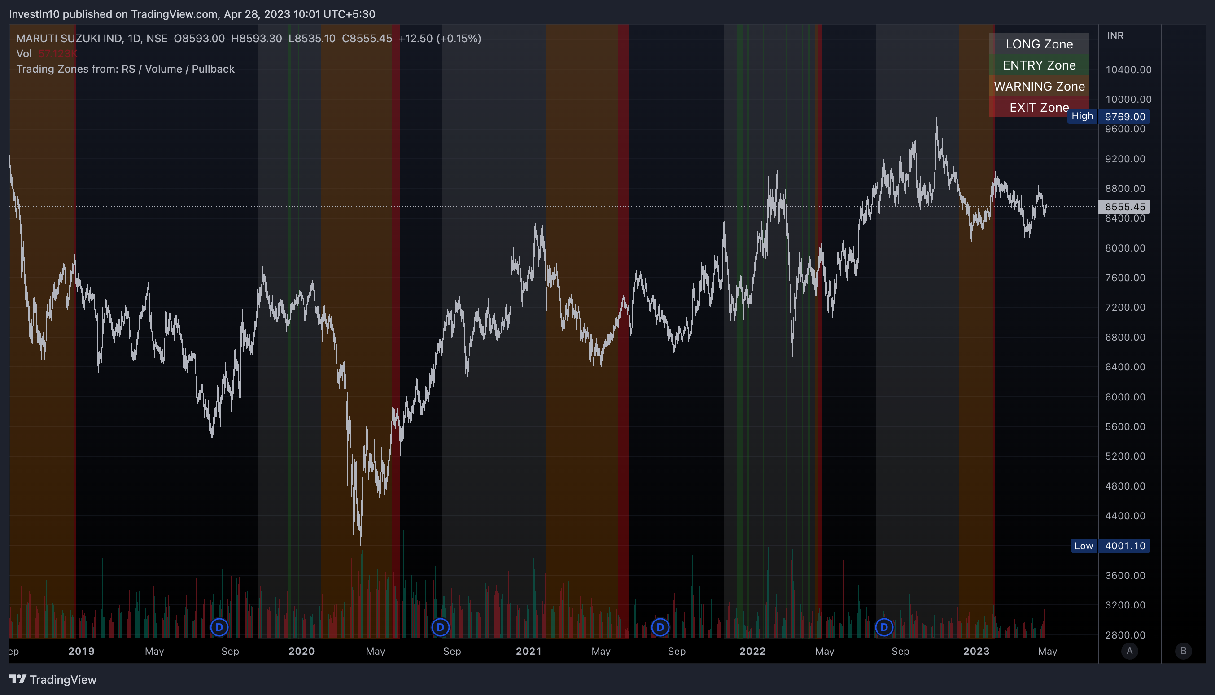The height and width of the screenshot is (695, 1215).
Task: Click the current price tag 8555.45
Action: coord(1125,207)
